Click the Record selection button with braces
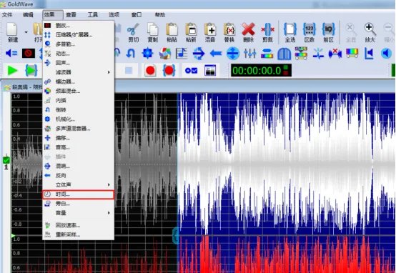The image size is (396, 273). point(169,71)
